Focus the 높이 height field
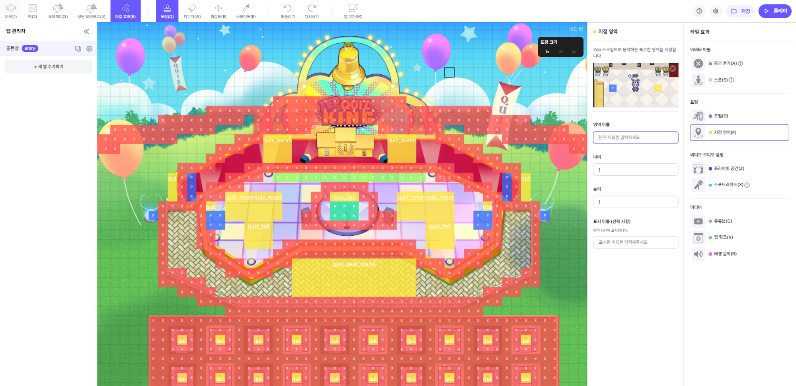This screenshot has width=796, height=386. pyautogui.click(x=636, y=202)
